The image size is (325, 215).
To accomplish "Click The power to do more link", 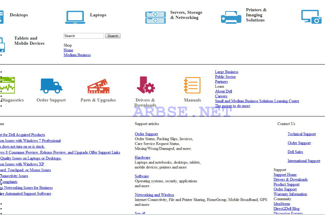I will pos(232,106).
